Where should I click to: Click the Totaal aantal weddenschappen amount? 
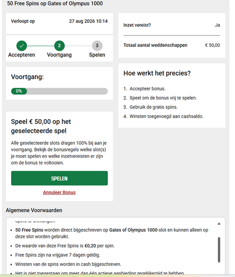(212, 45)
